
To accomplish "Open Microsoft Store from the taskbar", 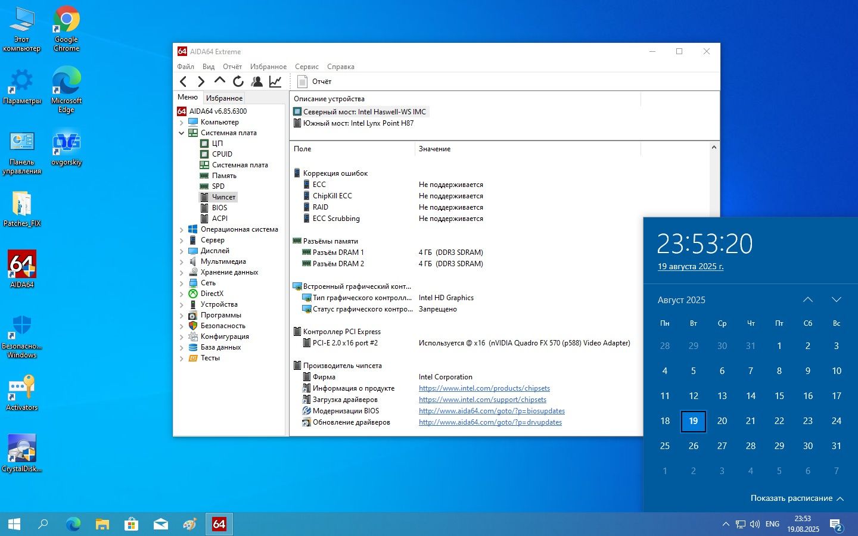I will (131, 524).
